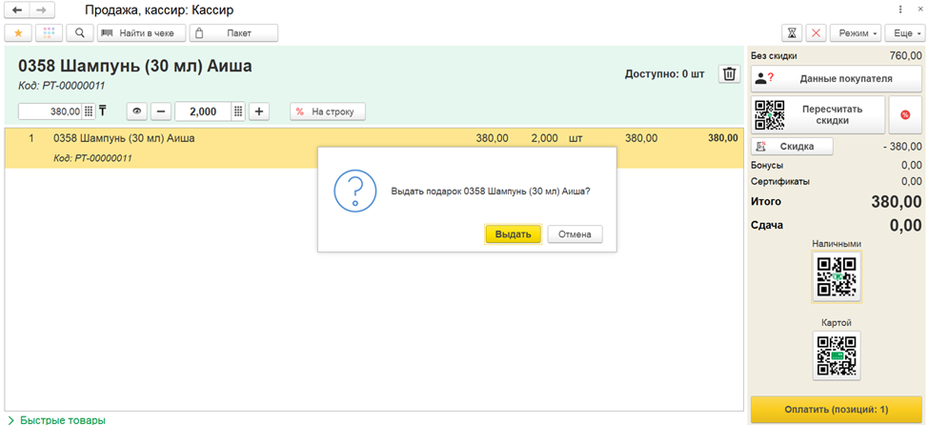Click the hourglass postpone receipt icon
Image resolution: width=928 pixels, height=425 pixels.
pyautogui.click(x=792, y=33)
